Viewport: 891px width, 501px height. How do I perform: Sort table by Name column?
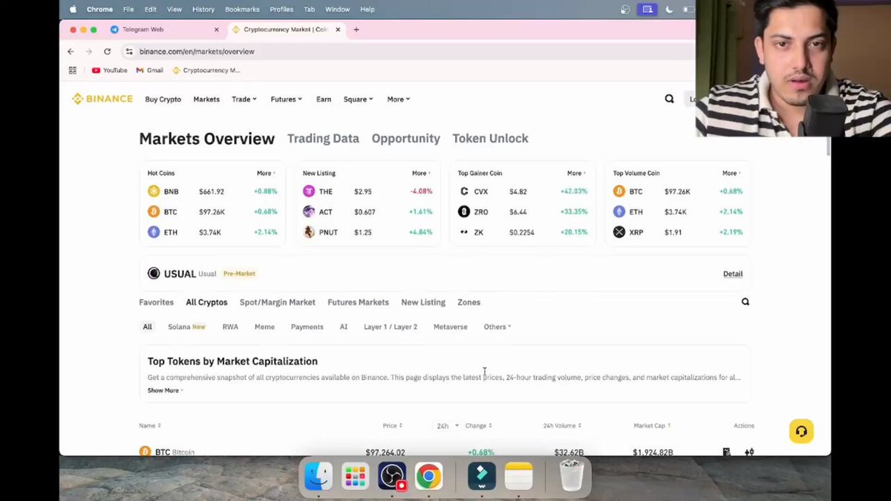pos(149,426)
